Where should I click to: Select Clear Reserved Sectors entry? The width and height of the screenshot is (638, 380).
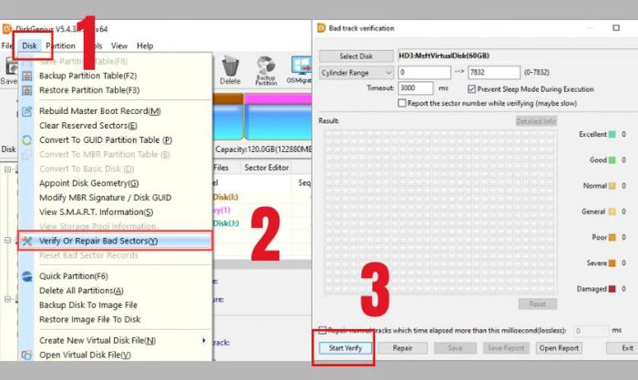[87, 126]
